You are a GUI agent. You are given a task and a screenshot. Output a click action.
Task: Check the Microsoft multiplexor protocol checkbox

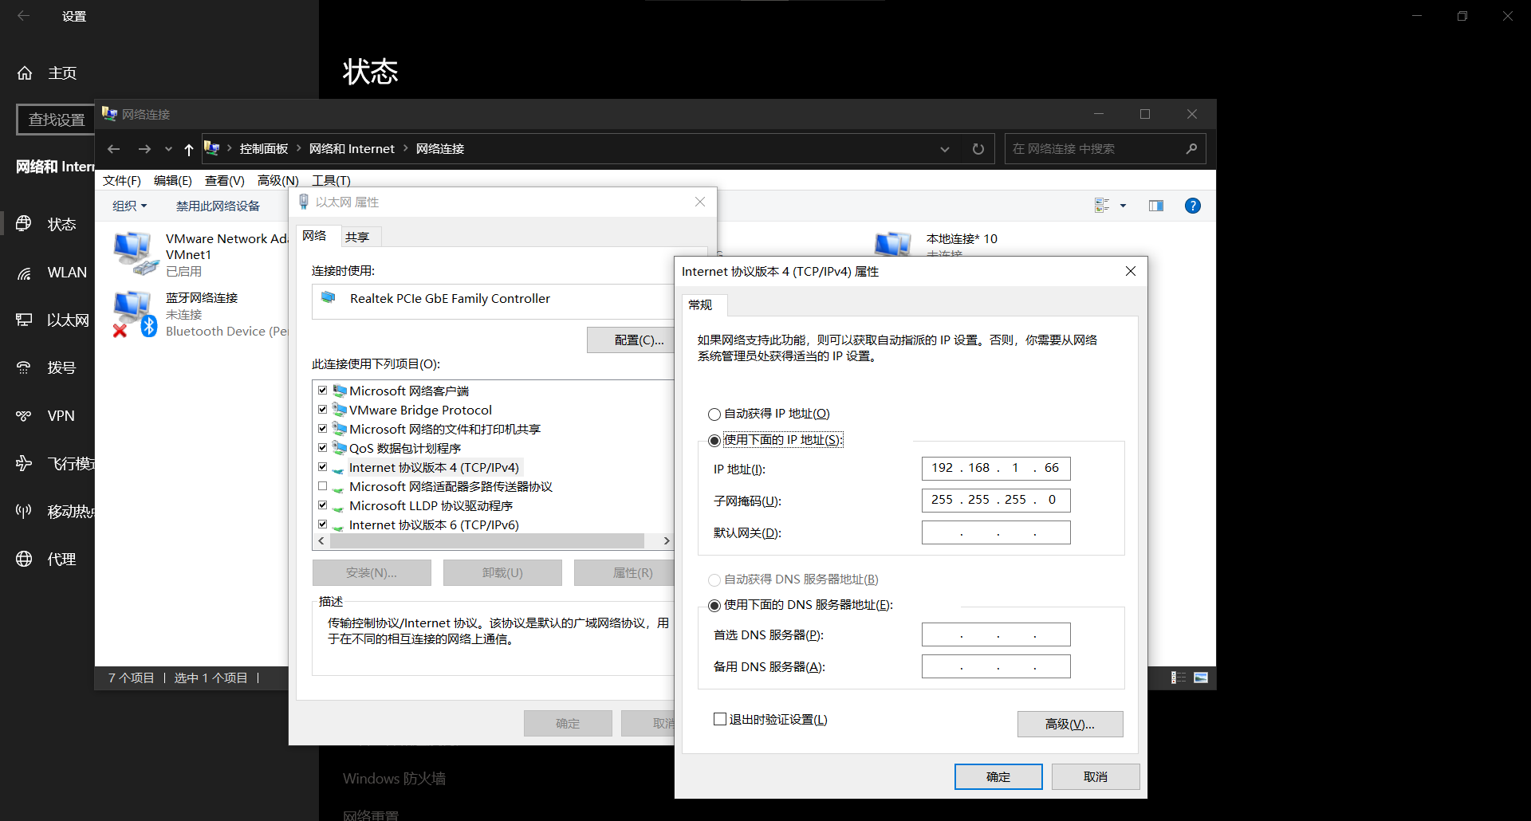point(323,486)
